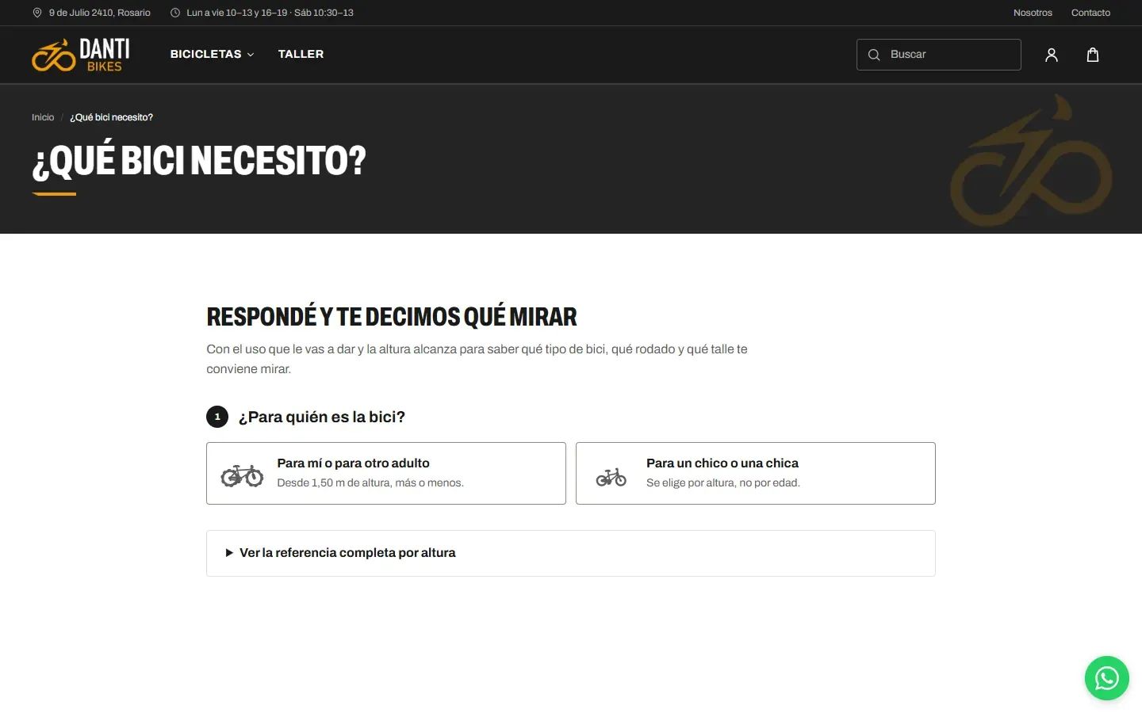Click the opening hours text
This screenshot has width=1142, height=713.
point(270,13)
